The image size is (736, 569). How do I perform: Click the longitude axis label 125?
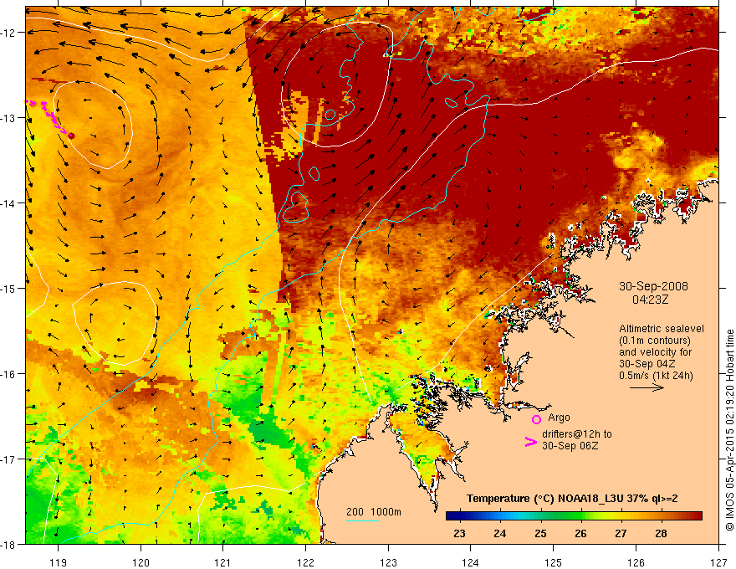[554, 562]
